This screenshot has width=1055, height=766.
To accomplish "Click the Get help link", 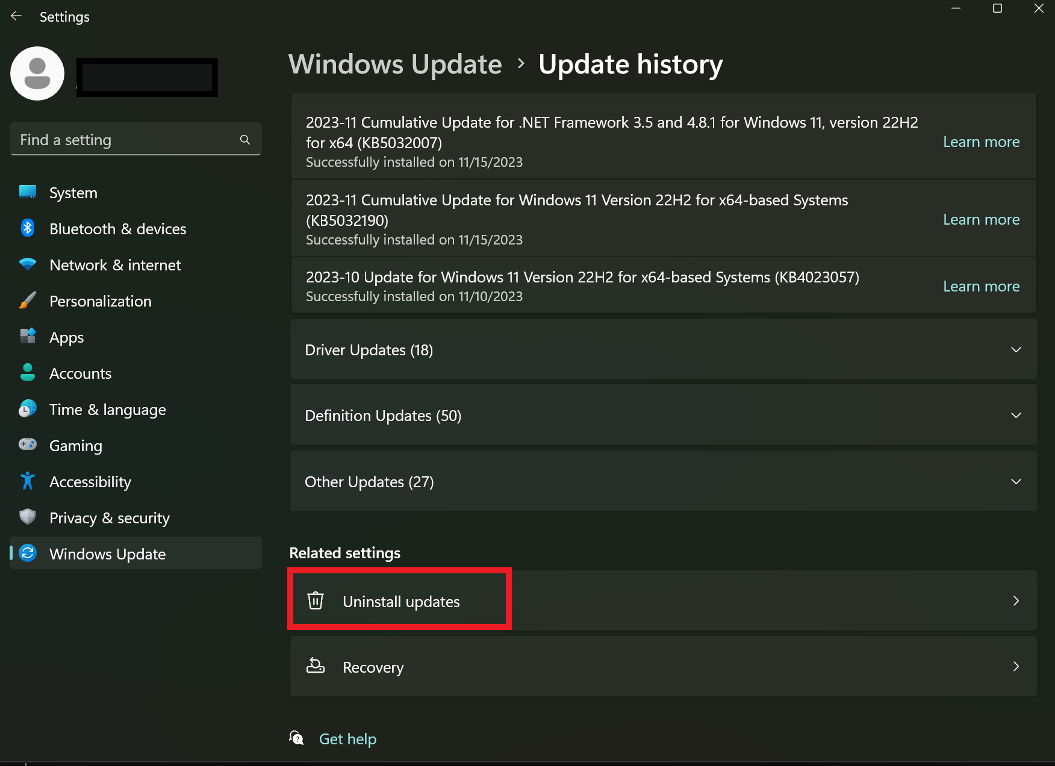I will point(347,739).
